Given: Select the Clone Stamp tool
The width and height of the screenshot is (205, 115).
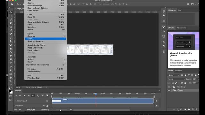Looking at the screenshot, I should pyautogui.click(x=11, y=41).
